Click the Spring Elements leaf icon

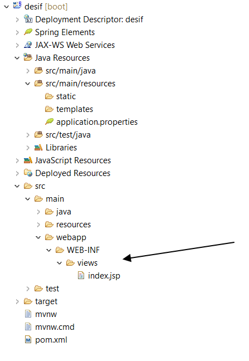tap(28, 32)
